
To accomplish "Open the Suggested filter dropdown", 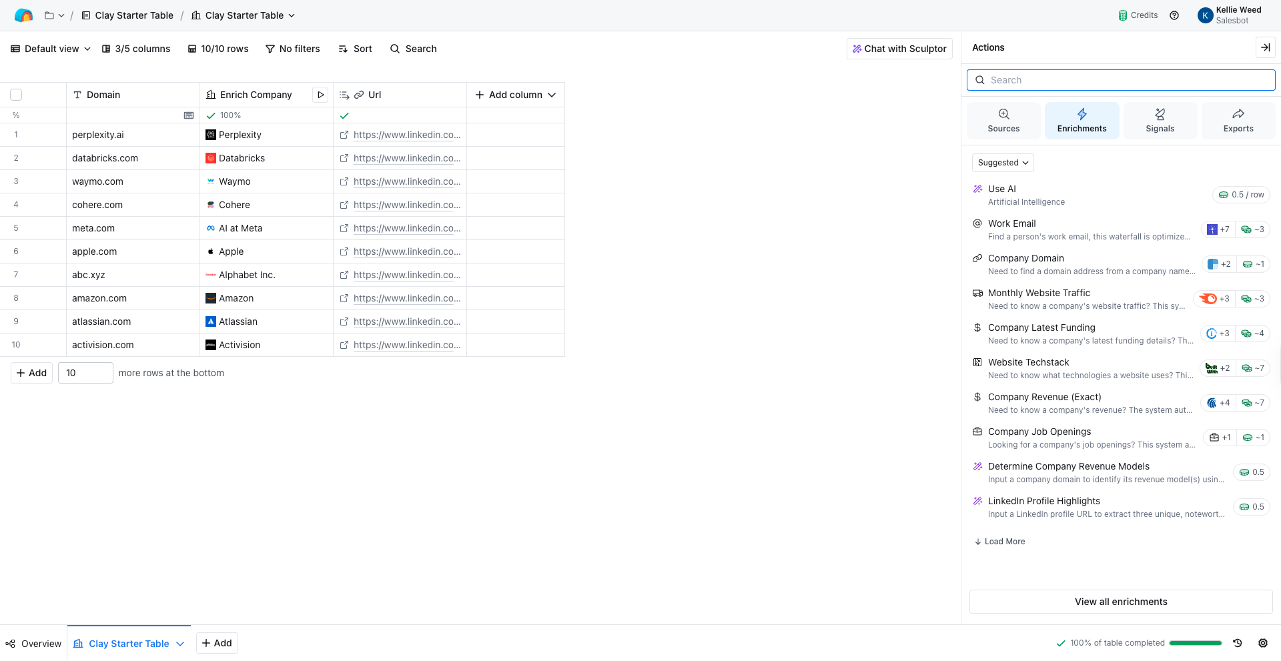I will (x=1003, y=163).
